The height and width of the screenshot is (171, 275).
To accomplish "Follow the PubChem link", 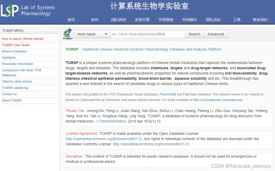I will click(x=190, y=94).
